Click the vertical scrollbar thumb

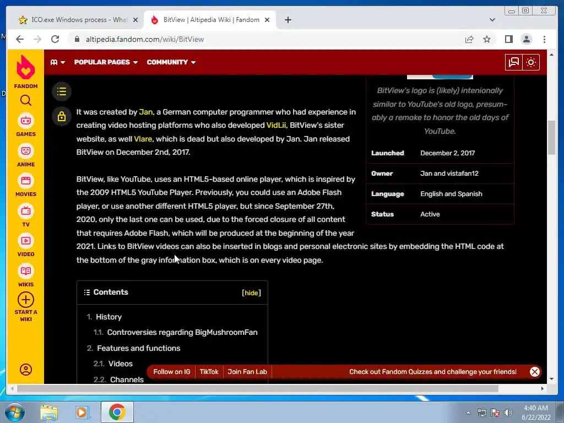(x=551, y=138)
